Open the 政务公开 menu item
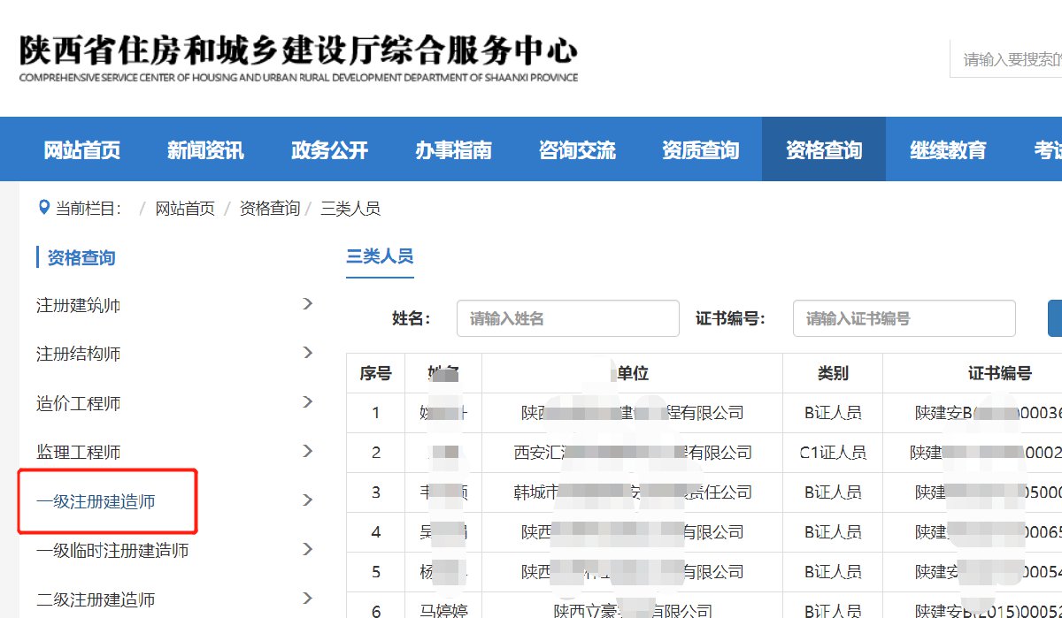 [329, 150]
